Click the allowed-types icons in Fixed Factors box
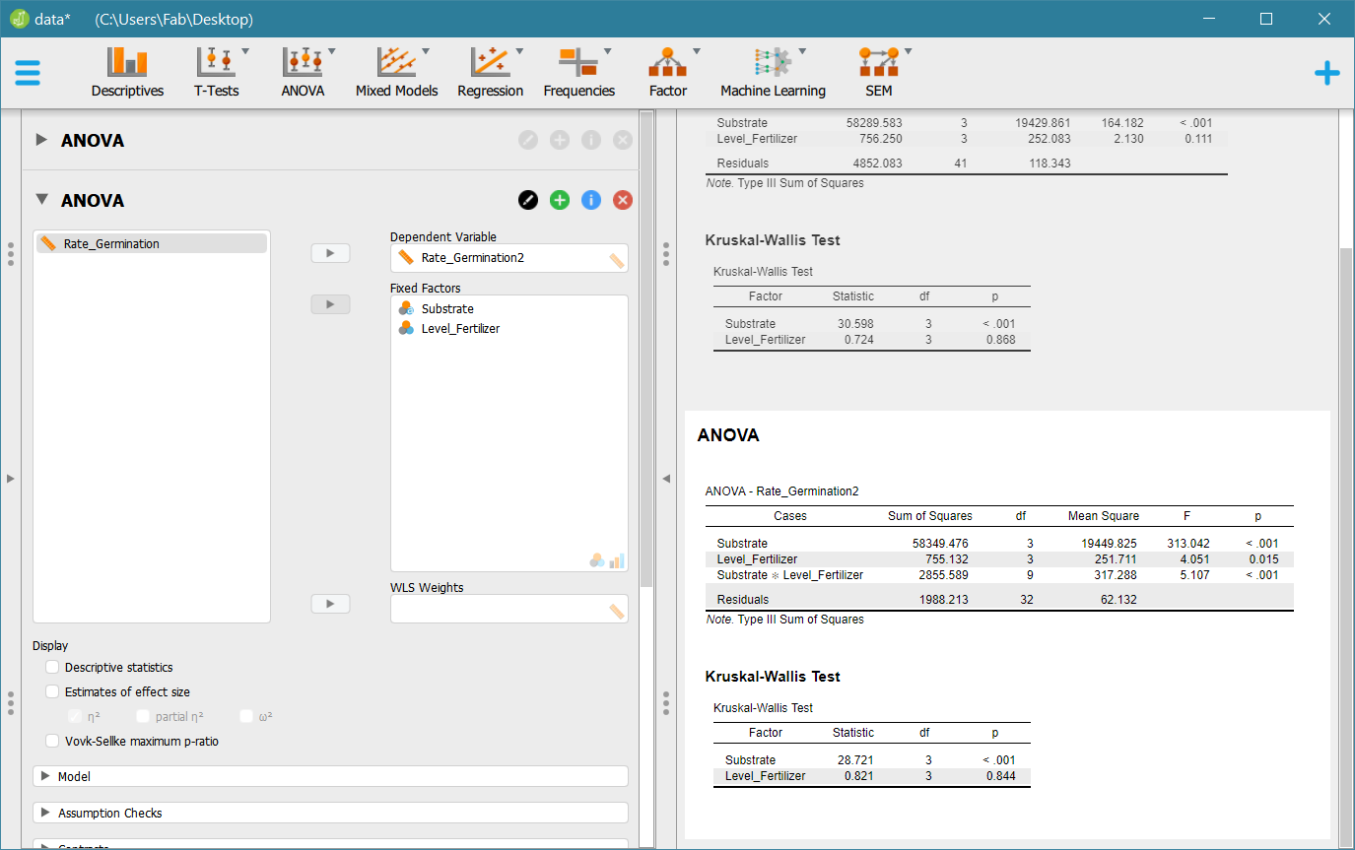The width and height of the screenshot is (1355, 850). click(x=607, y=560)
